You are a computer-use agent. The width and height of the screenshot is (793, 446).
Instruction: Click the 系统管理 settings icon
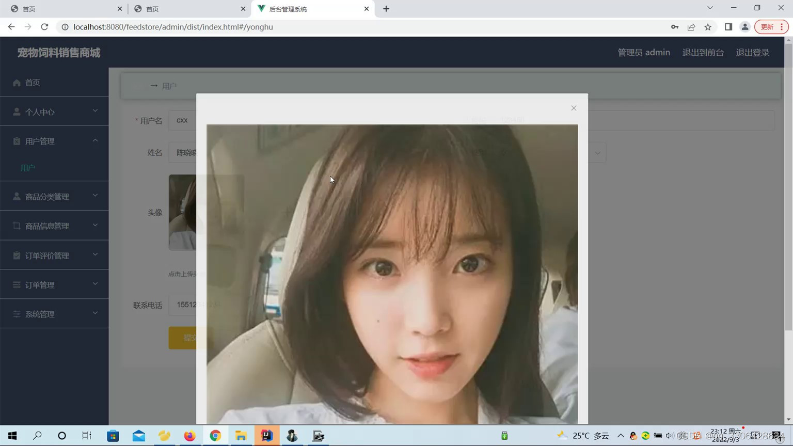pos(17,314)
